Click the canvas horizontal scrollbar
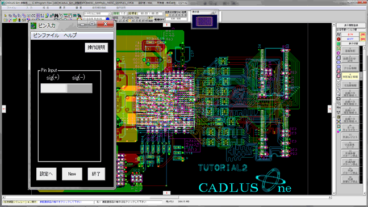Viewport: 368px width, 207px height. (166, 197)
